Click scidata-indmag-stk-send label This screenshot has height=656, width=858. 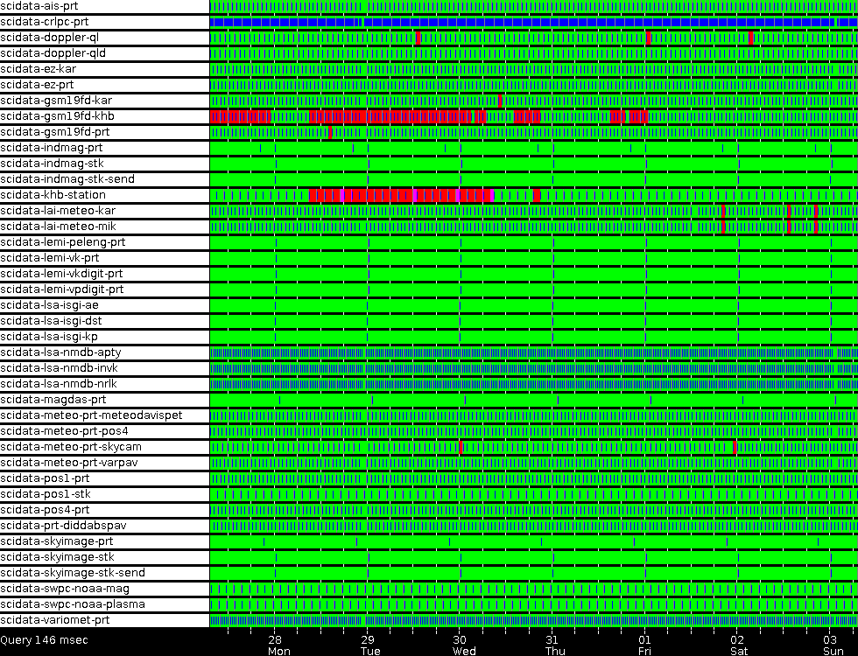click(67, 179)
